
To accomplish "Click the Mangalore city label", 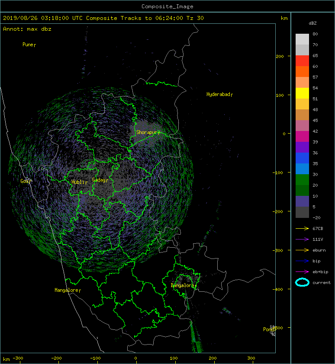I will pos(68,290).
